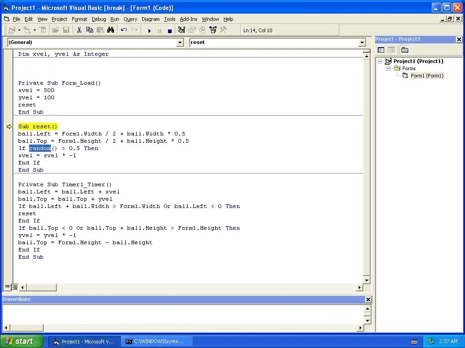The height and width of the screenshot is (348, 465).
Task: Open the Help menu
Action: [228, 19]
